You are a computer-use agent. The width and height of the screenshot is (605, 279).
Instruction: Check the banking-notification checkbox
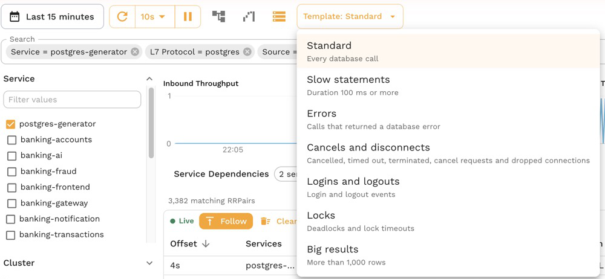coord(11,219)
